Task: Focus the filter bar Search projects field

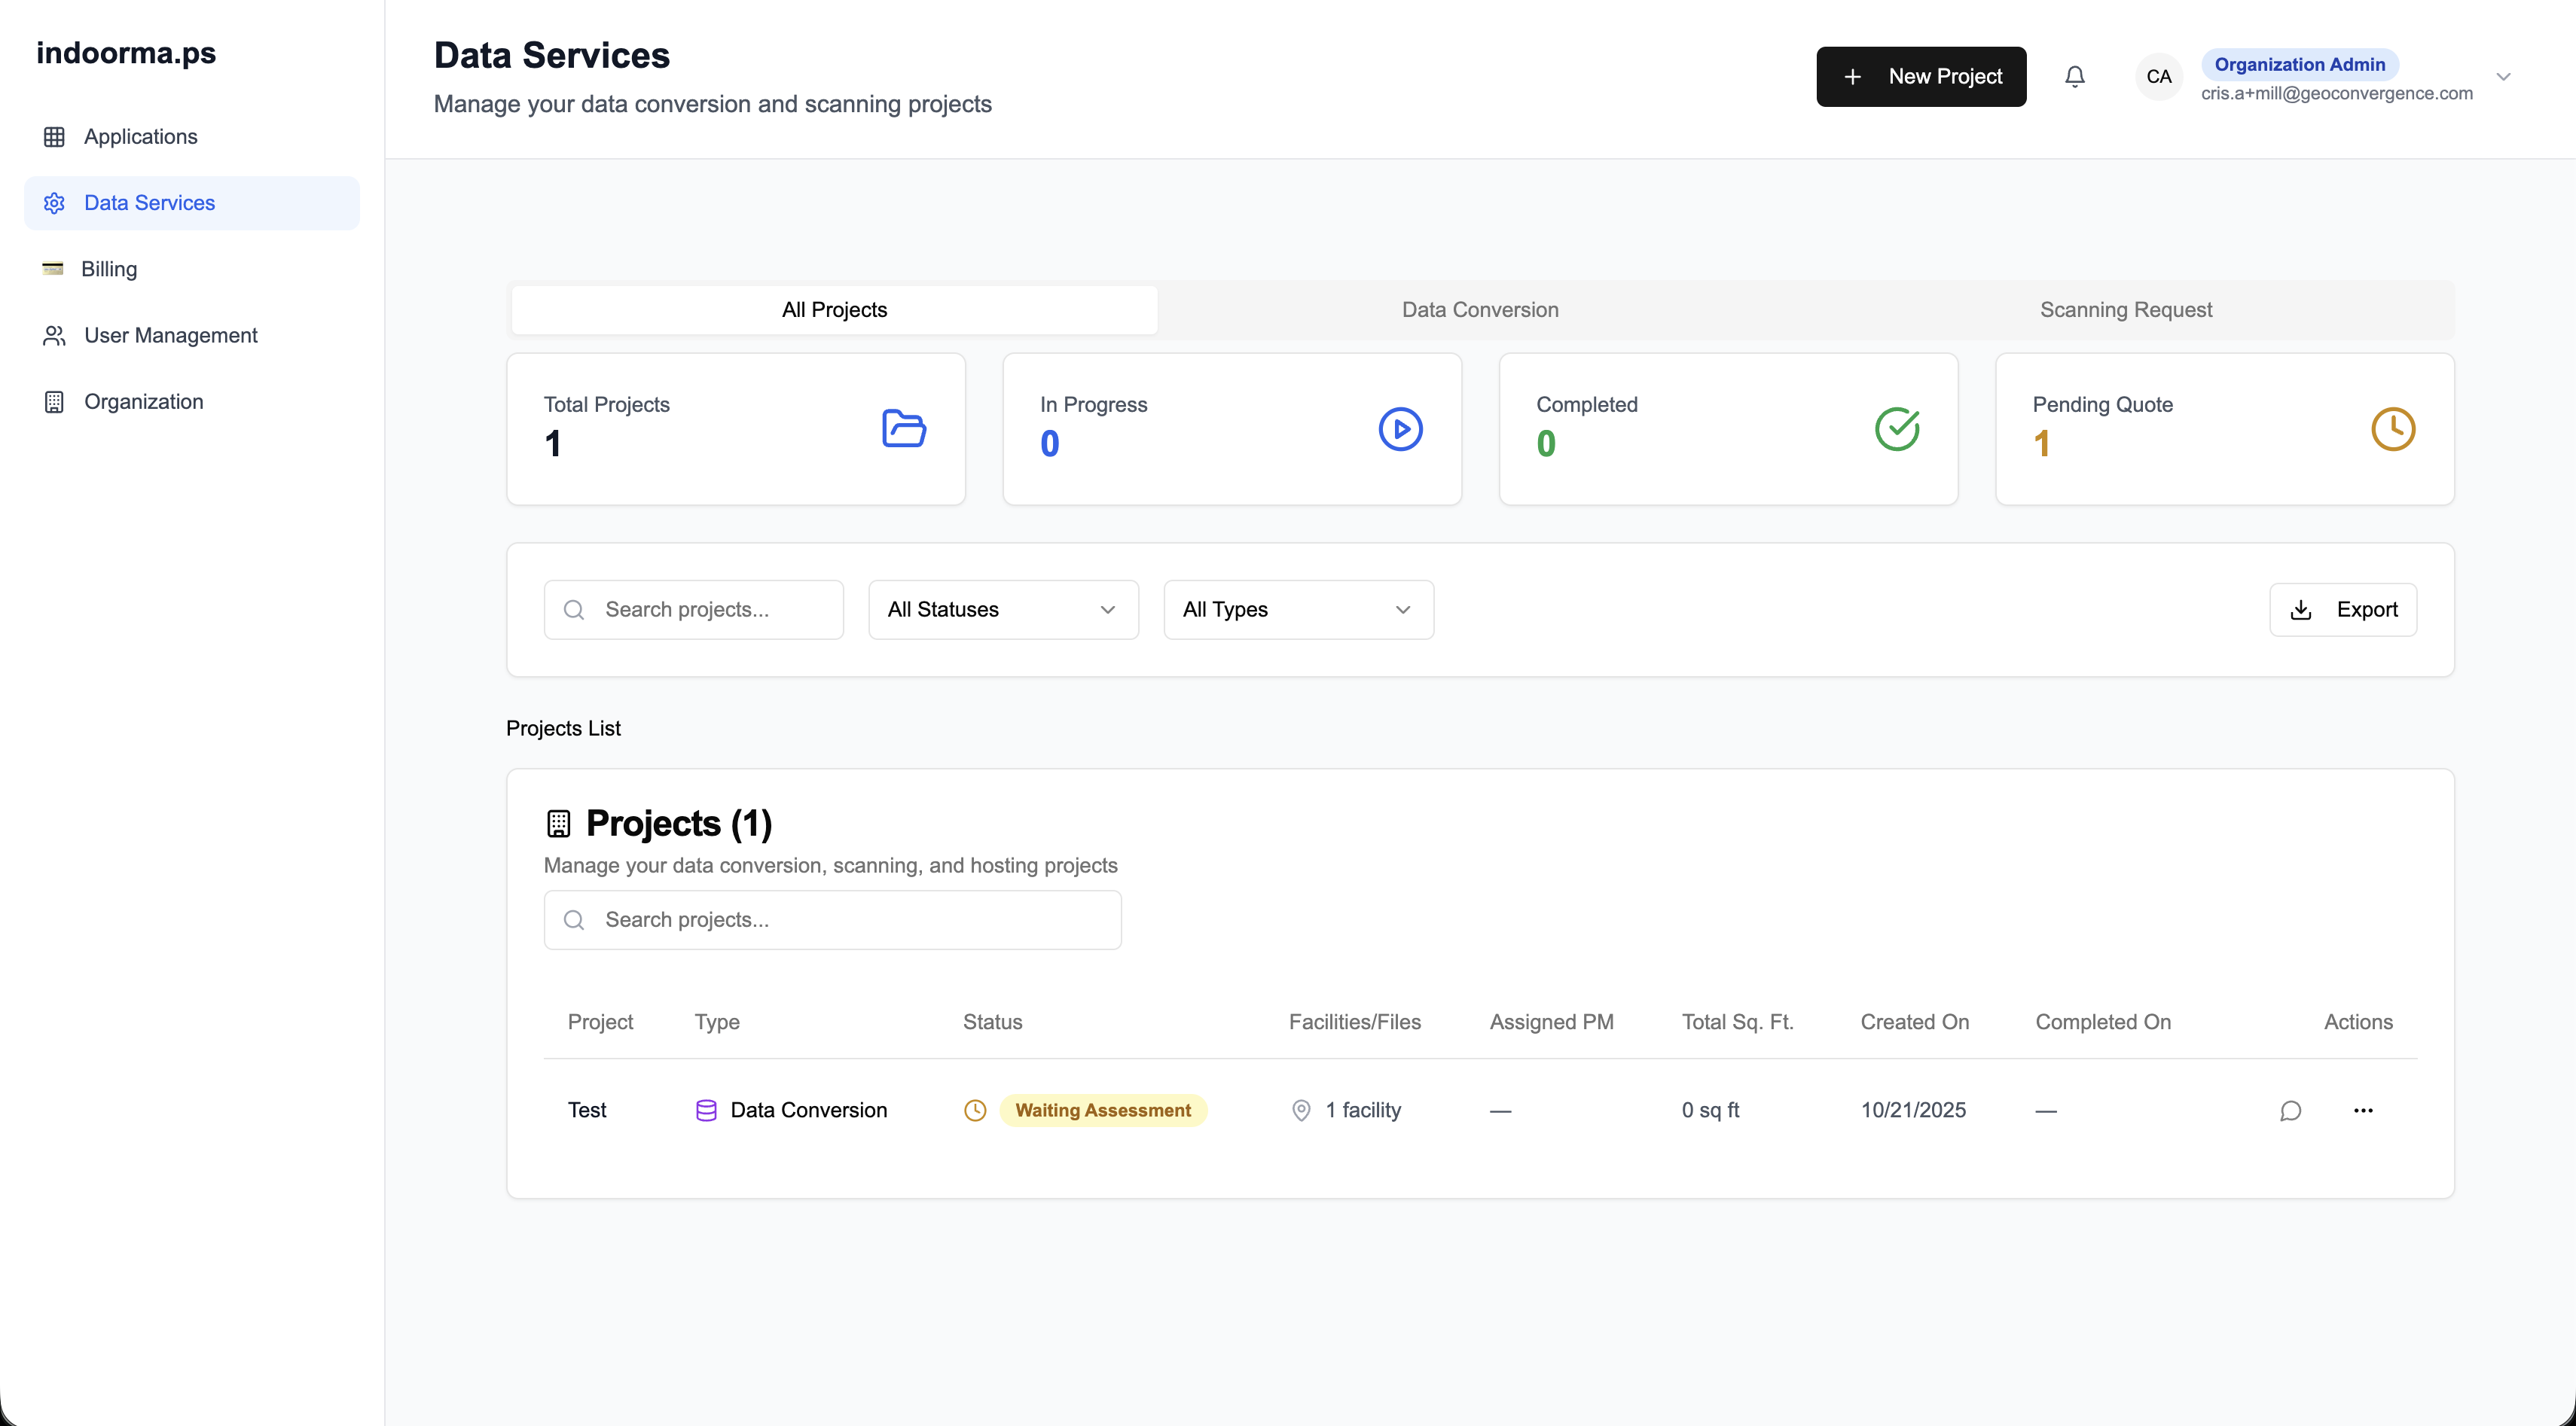Action: pyautogui.click(x=693, y=610)
